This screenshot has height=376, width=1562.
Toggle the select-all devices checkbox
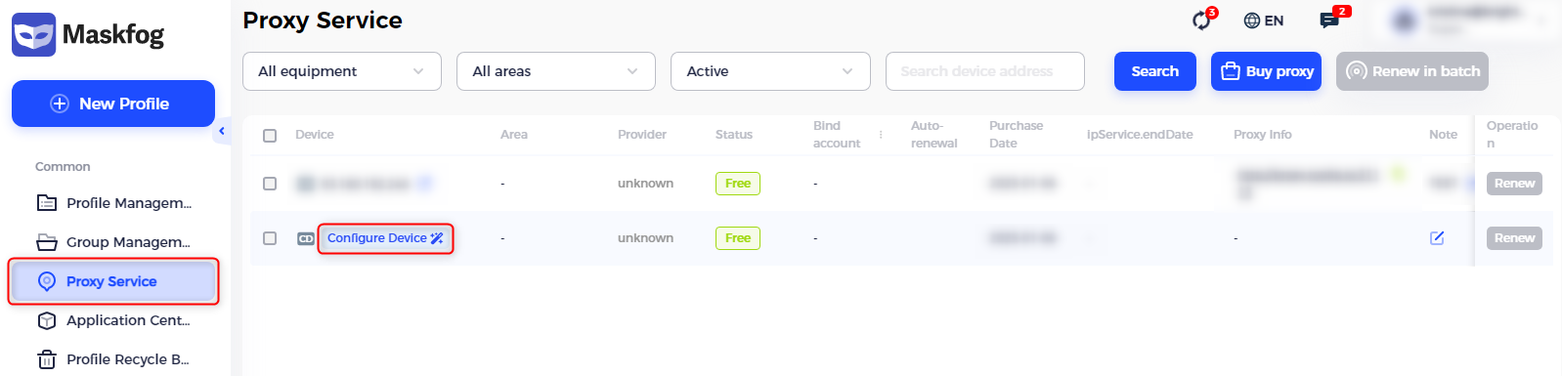270,136
